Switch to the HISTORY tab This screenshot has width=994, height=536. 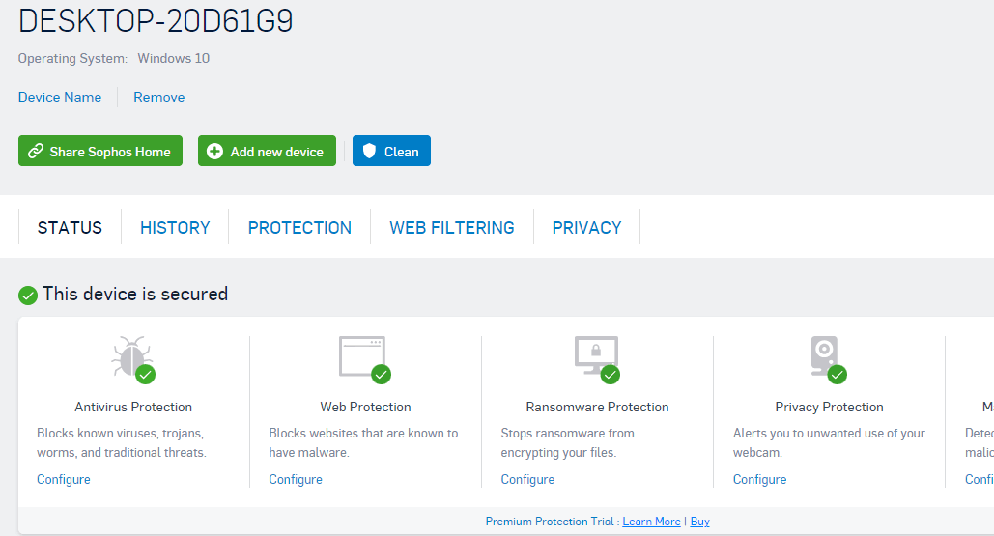pos(175,228)
